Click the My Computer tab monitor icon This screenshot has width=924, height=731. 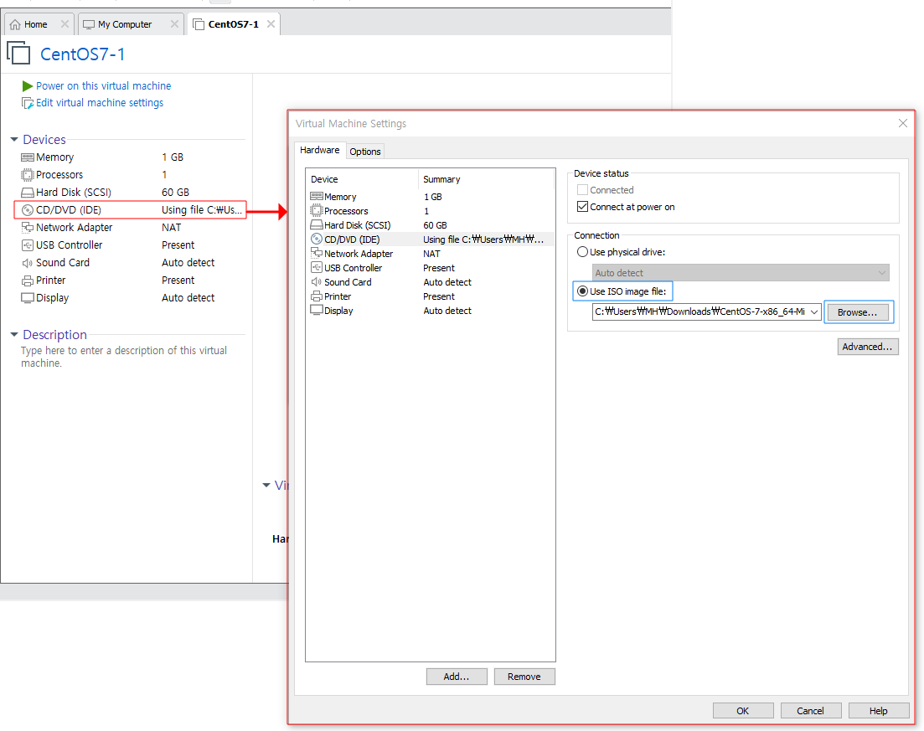(89, 25)
